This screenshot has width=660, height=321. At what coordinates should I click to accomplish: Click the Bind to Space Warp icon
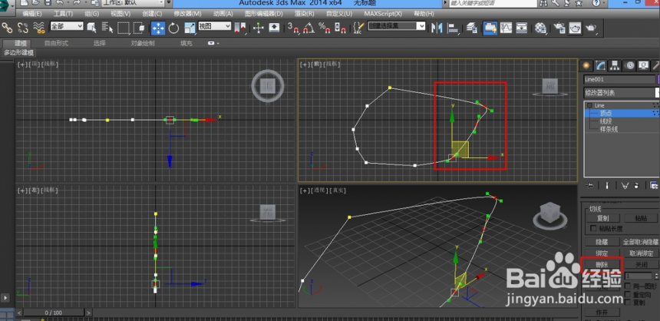click(x=38, y=28)
